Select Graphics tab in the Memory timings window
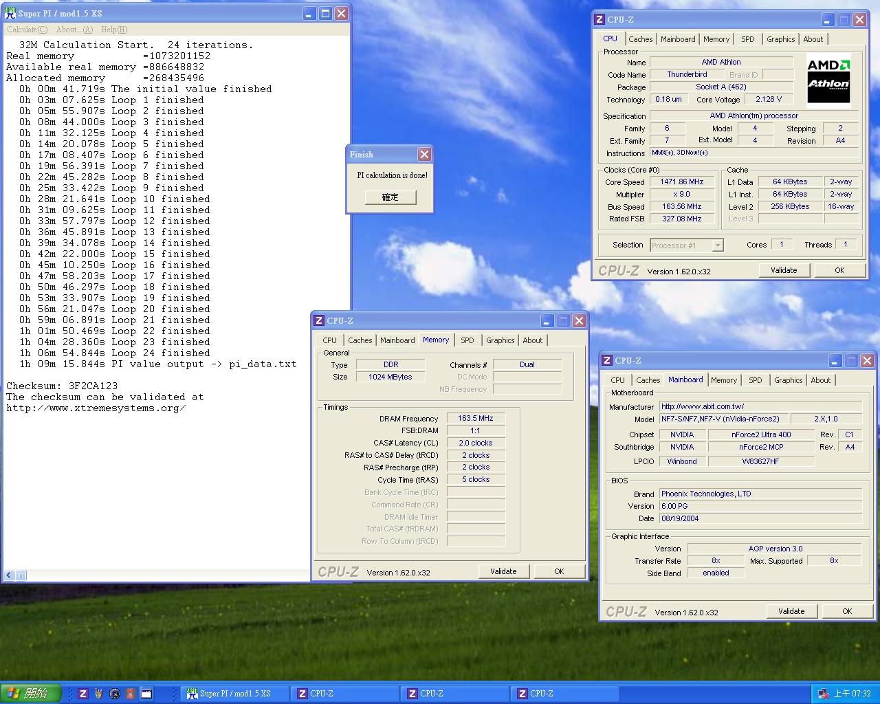 coord(500,340)
